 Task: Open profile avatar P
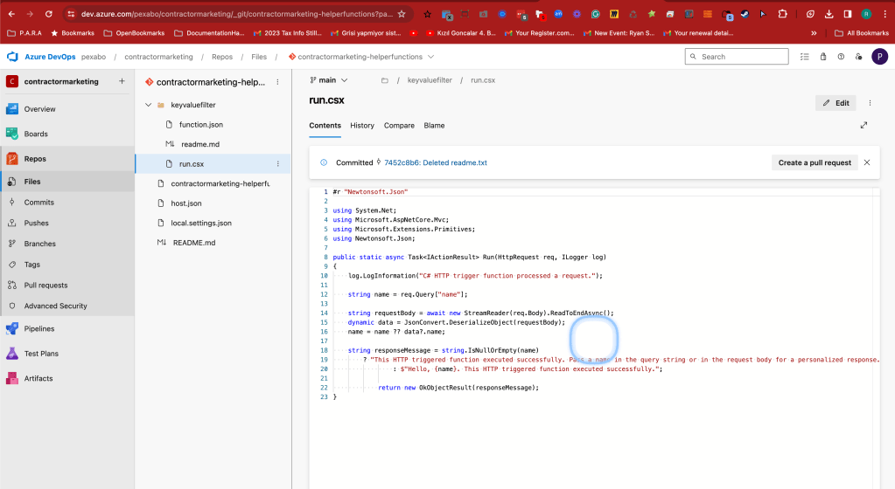pyautogui.click(x=879, y=57)
